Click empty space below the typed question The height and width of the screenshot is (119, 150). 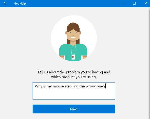pos(74,94)
